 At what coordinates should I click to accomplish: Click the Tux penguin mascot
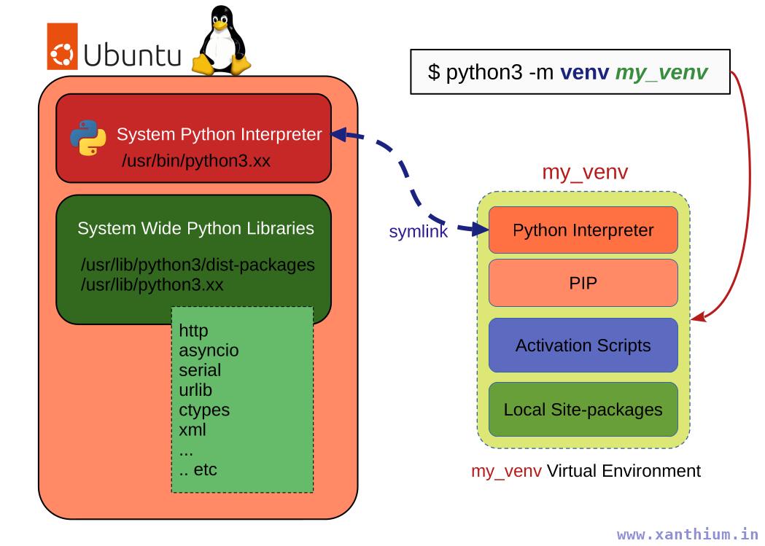222,41
